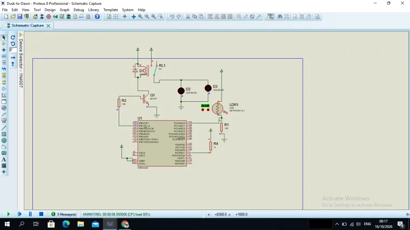Pause the running simulation
The image size is (410, 230).
pos(30,214)
